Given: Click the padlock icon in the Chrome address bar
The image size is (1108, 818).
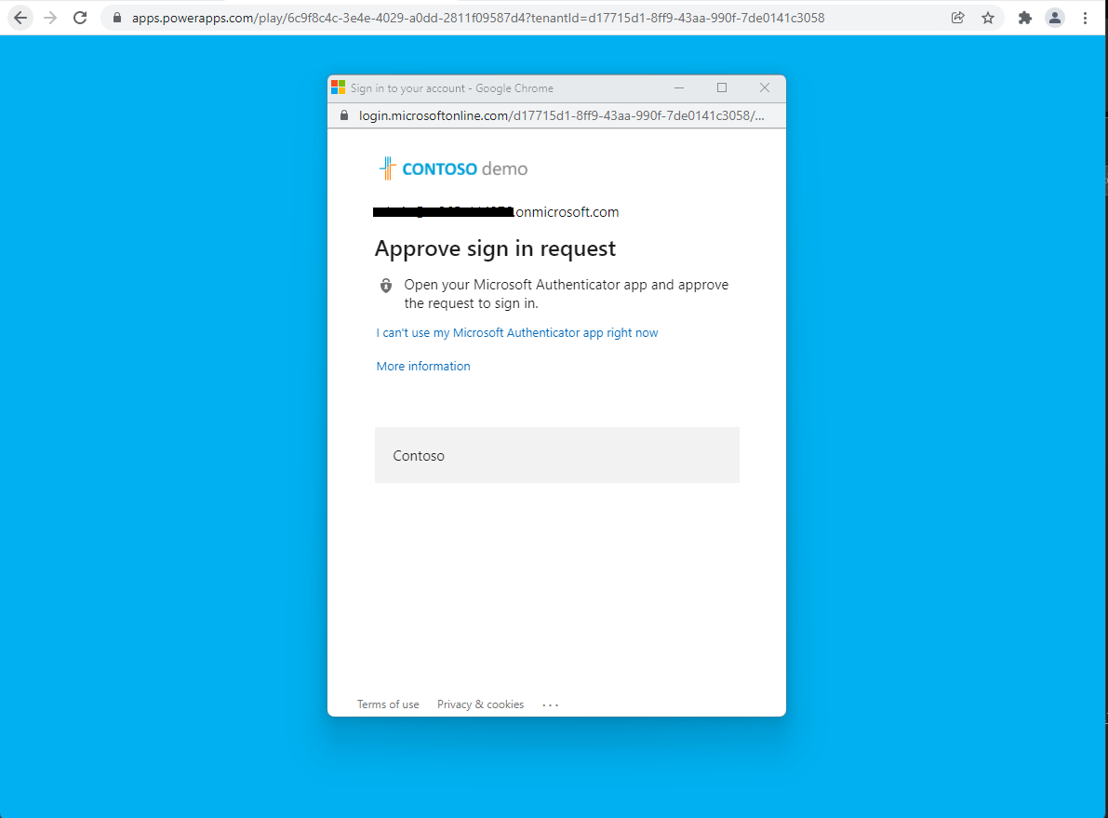Looking at the screenshot, I should click(115, 17).
